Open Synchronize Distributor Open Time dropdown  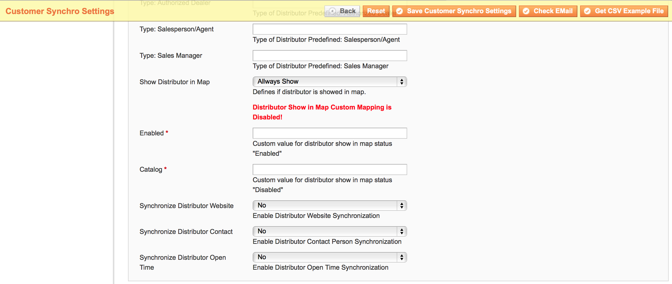click(330, 257)
